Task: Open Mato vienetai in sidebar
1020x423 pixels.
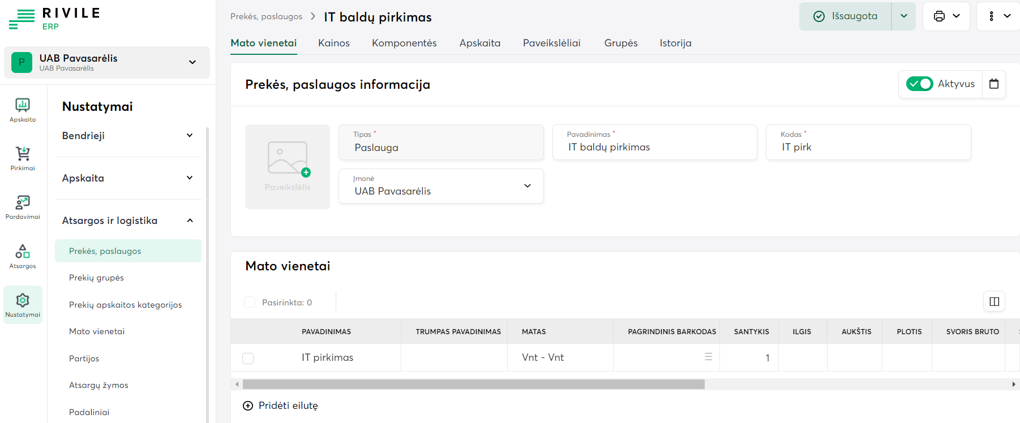Action: click(97, 331)
